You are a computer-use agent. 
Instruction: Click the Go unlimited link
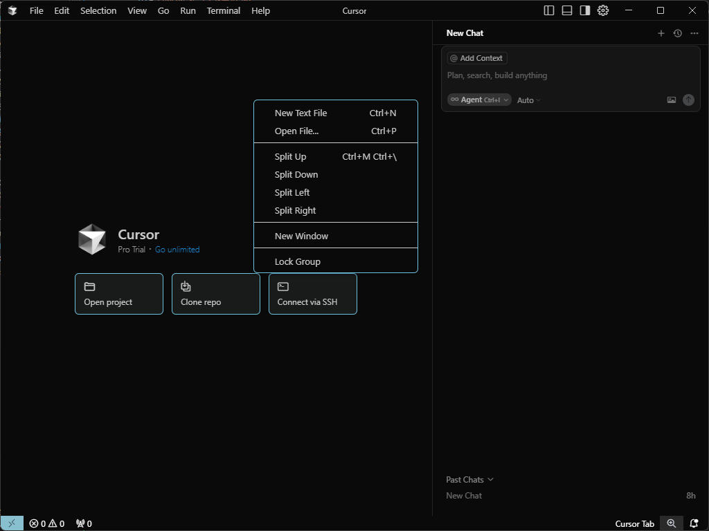[x=177, y=250]
